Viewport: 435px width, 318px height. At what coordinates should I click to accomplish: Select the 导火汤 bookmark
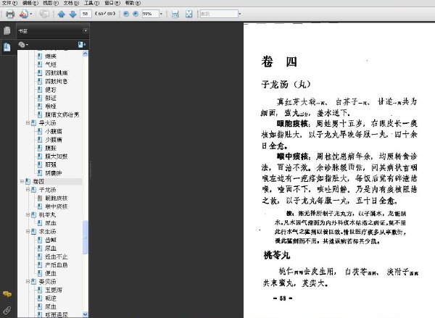(x=47, y=123)
